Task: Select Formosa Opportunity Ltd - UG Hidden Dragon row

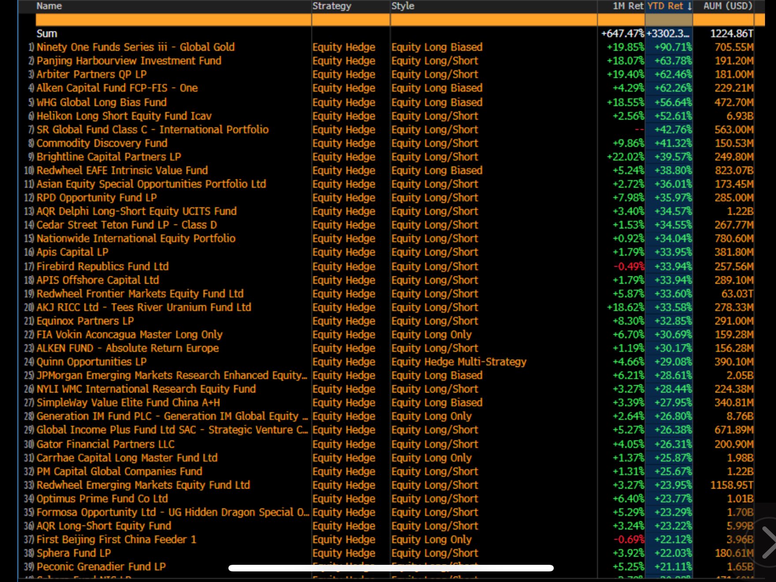Action: click(x=172, y=513)
